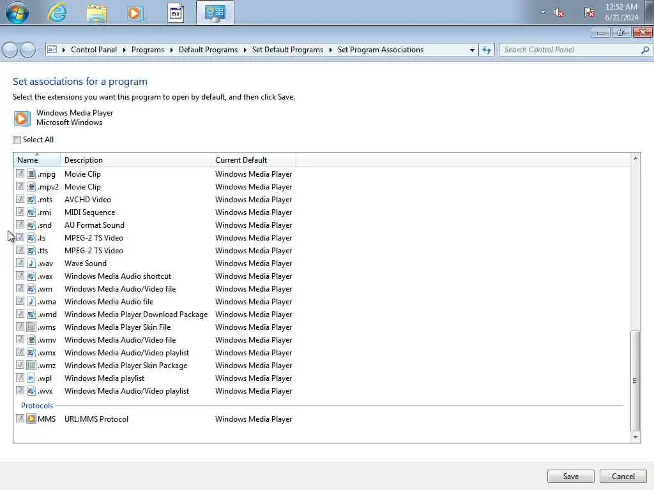The height and width of the screenshot is (490, 654).
Task: Click the .wvx file type icon
Action: click(31, 391)
